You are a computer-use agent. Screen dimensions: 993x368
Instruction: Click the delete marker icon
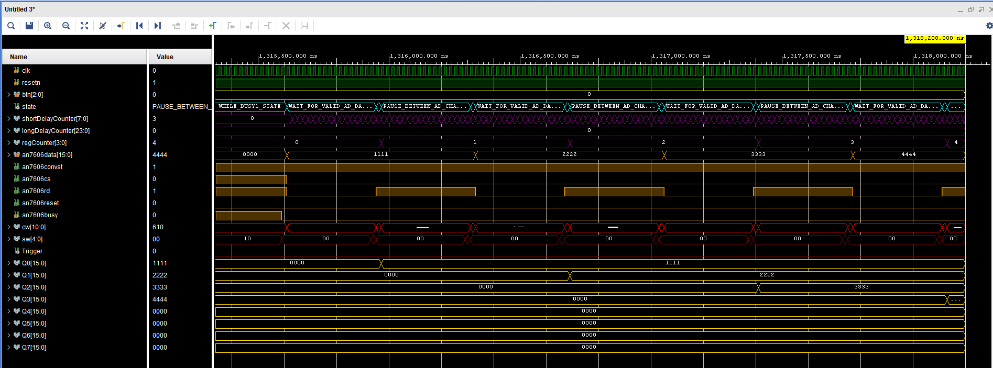point(268,26)
